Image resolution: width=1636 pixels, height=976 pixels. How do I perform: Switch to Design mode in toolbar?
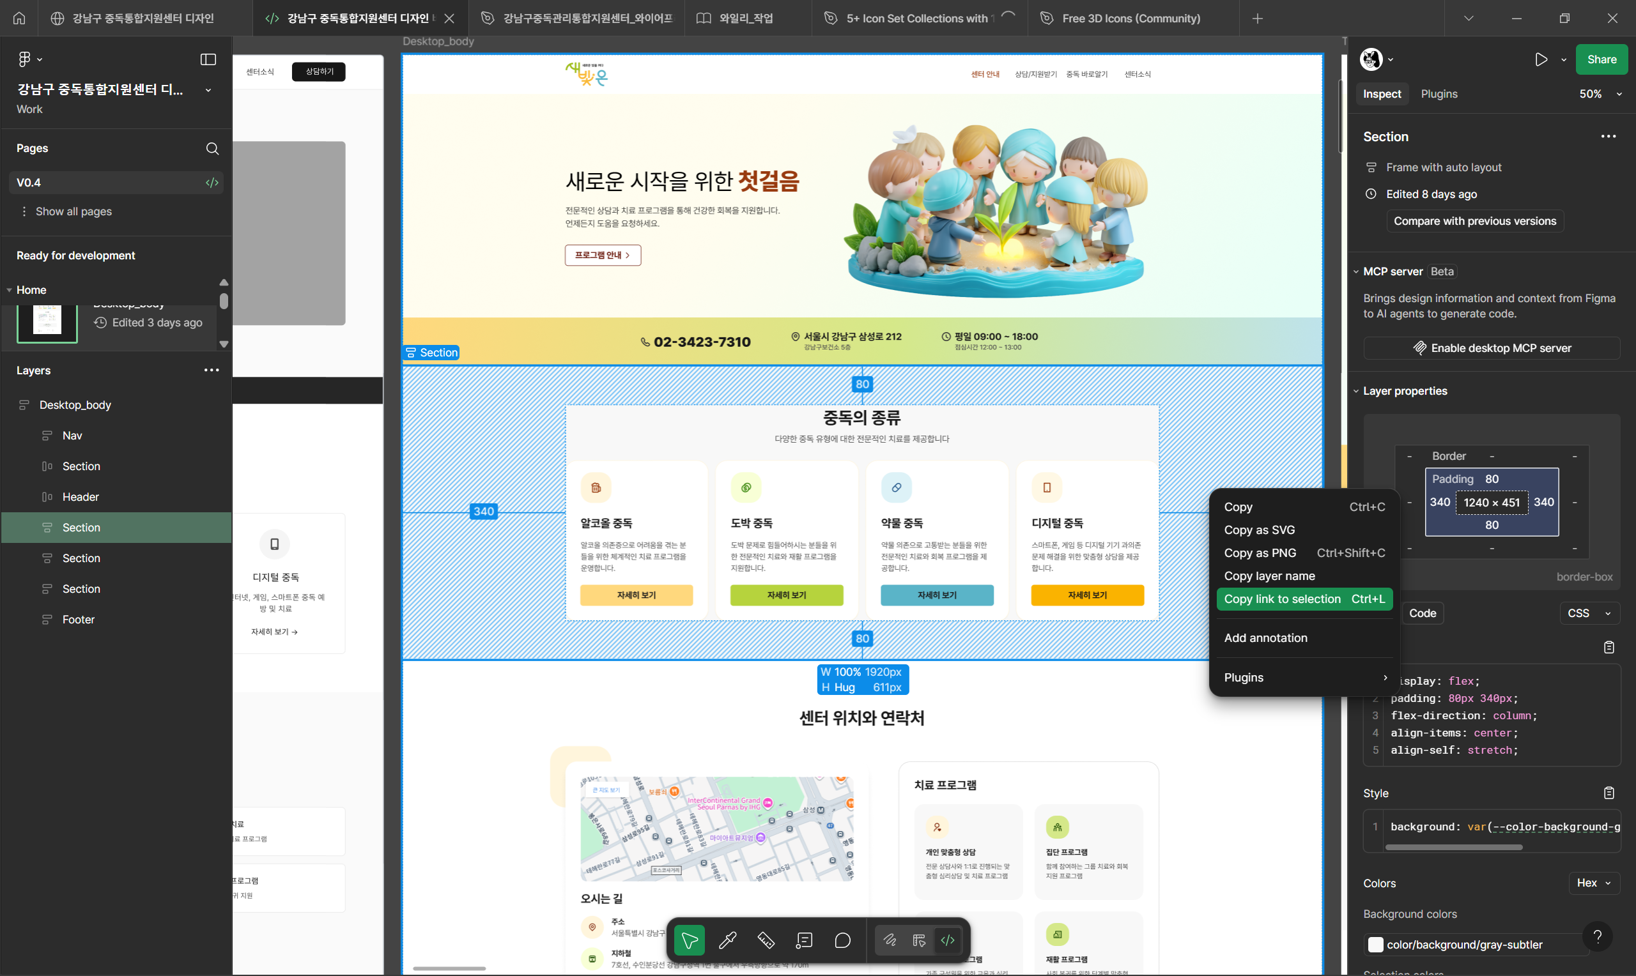(x=919, y=940)
